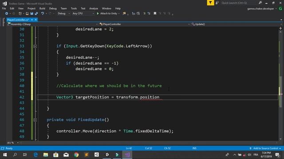This screenshot has width=284, height=159.
Task: Open the Project menu
Action: [x=32, y=8]
